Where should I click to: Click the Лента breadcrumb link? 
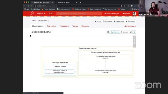point(34,21)
